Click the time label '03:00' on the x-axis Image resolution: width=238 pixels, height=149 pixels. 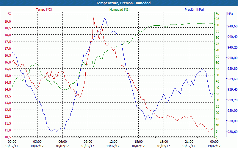click(x=37, y=141)
